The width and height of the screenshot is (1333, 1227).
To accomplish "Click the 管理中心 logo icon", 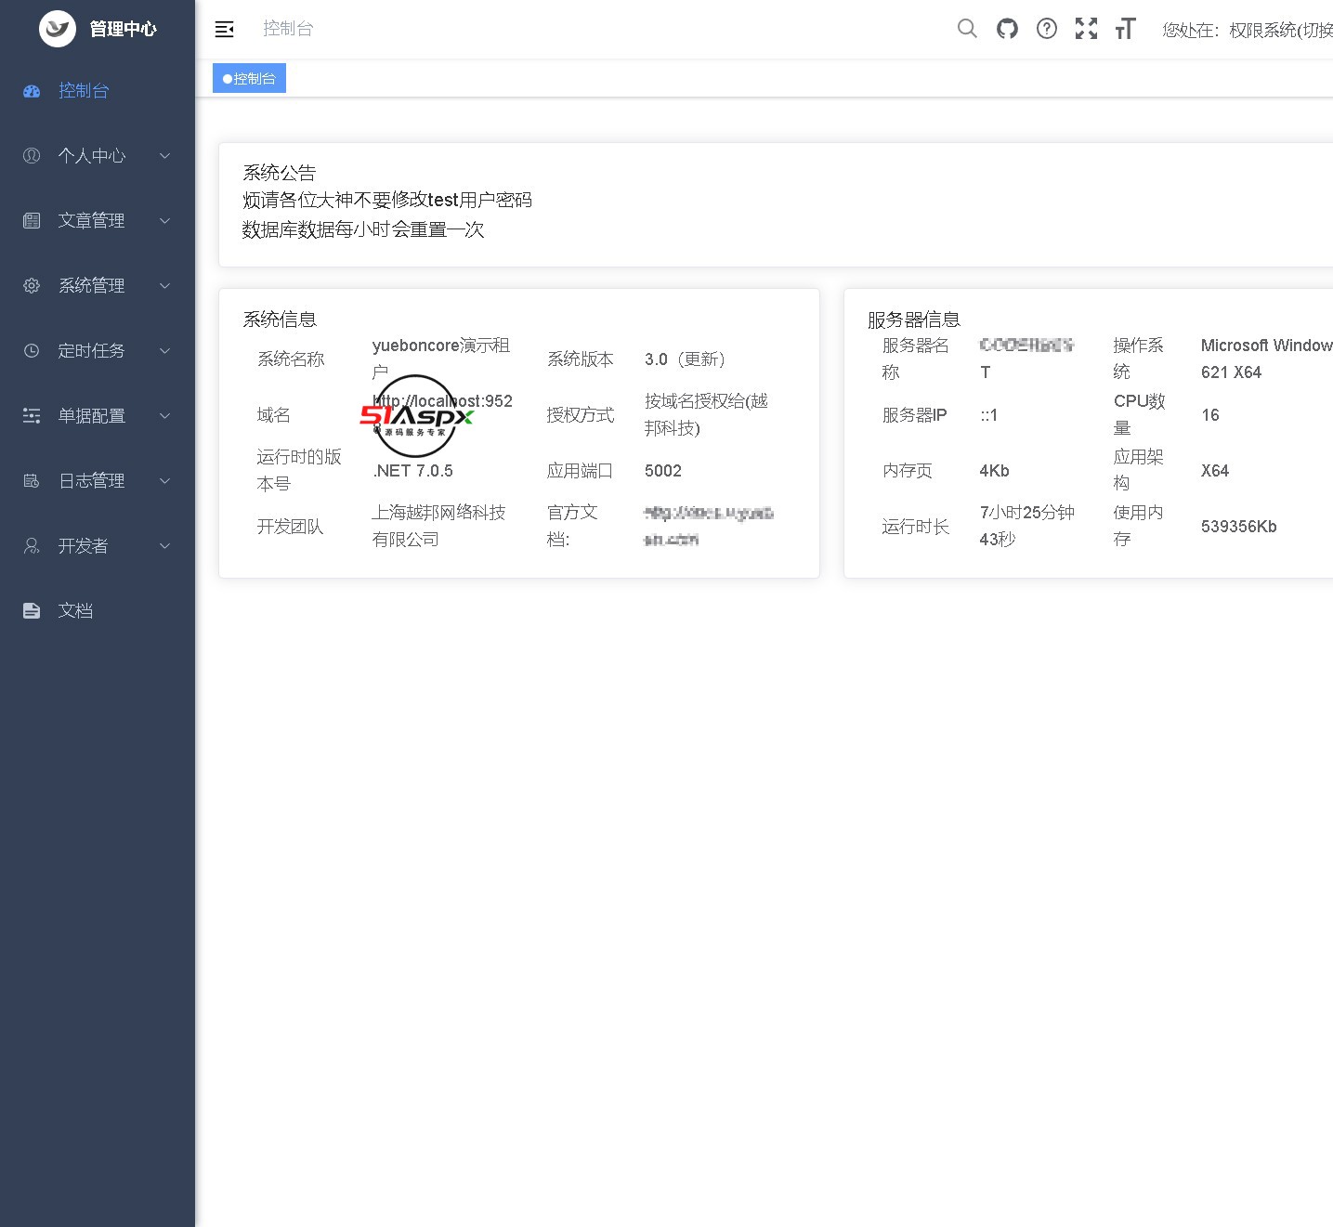I will click(x=58, y=29).
